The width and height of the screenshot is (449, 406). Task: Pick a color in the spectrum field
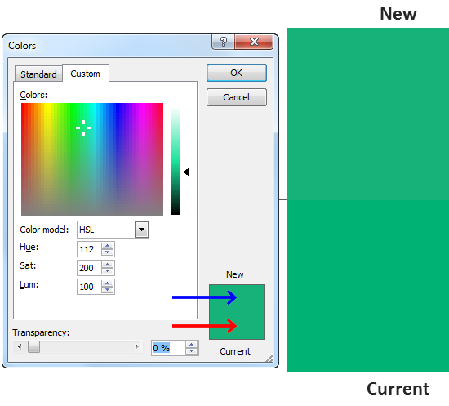click(x=92, y=159)
